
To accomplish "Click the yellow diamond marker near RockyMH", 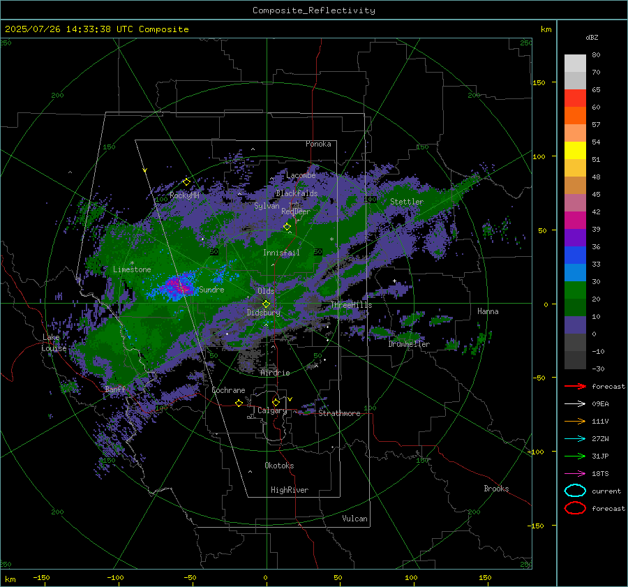I will 186,182.
